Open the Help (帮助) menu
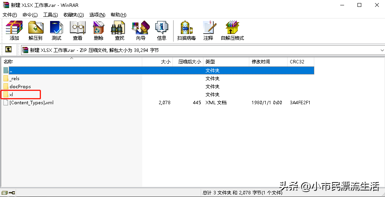This screenshot has height=197, width=385. [119, 15]
